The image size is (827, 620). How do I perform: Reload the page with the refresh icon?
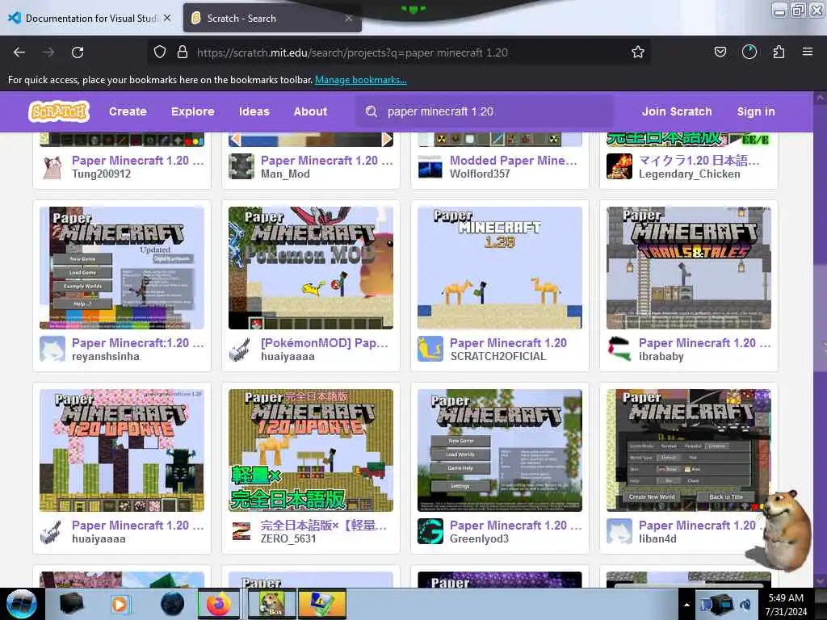[78, 52]
